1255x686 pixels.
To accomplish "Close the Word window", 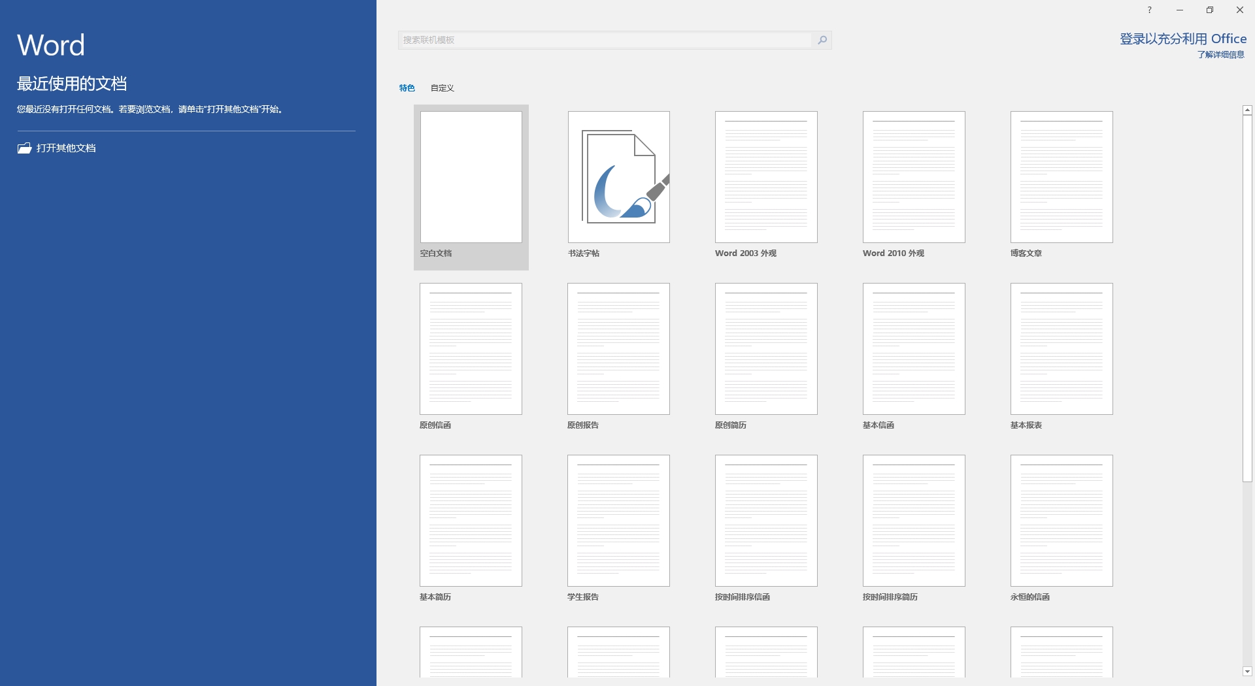I will coord(1239,10).
